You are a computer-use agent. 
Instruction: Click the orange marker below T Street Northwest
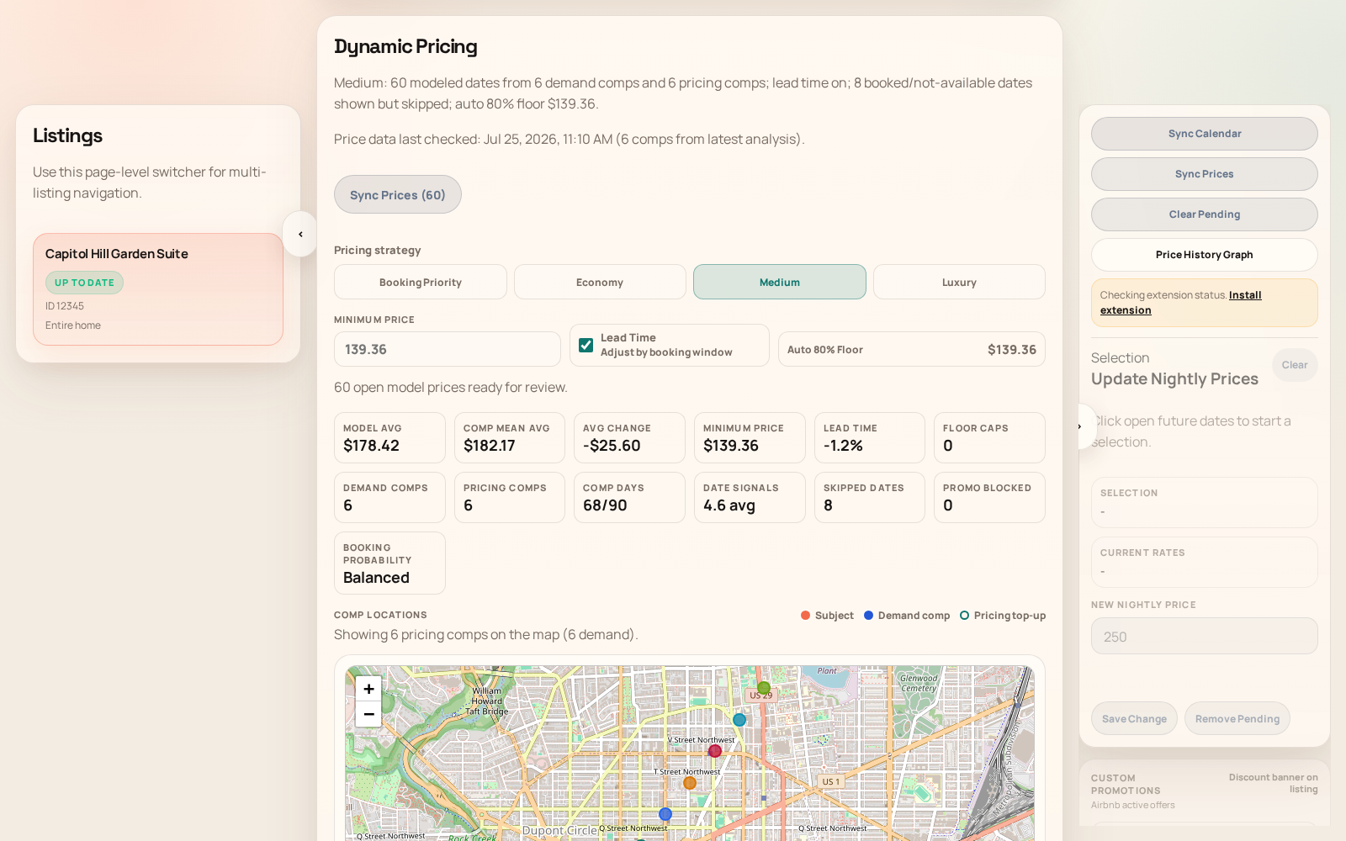coord(690,783)
